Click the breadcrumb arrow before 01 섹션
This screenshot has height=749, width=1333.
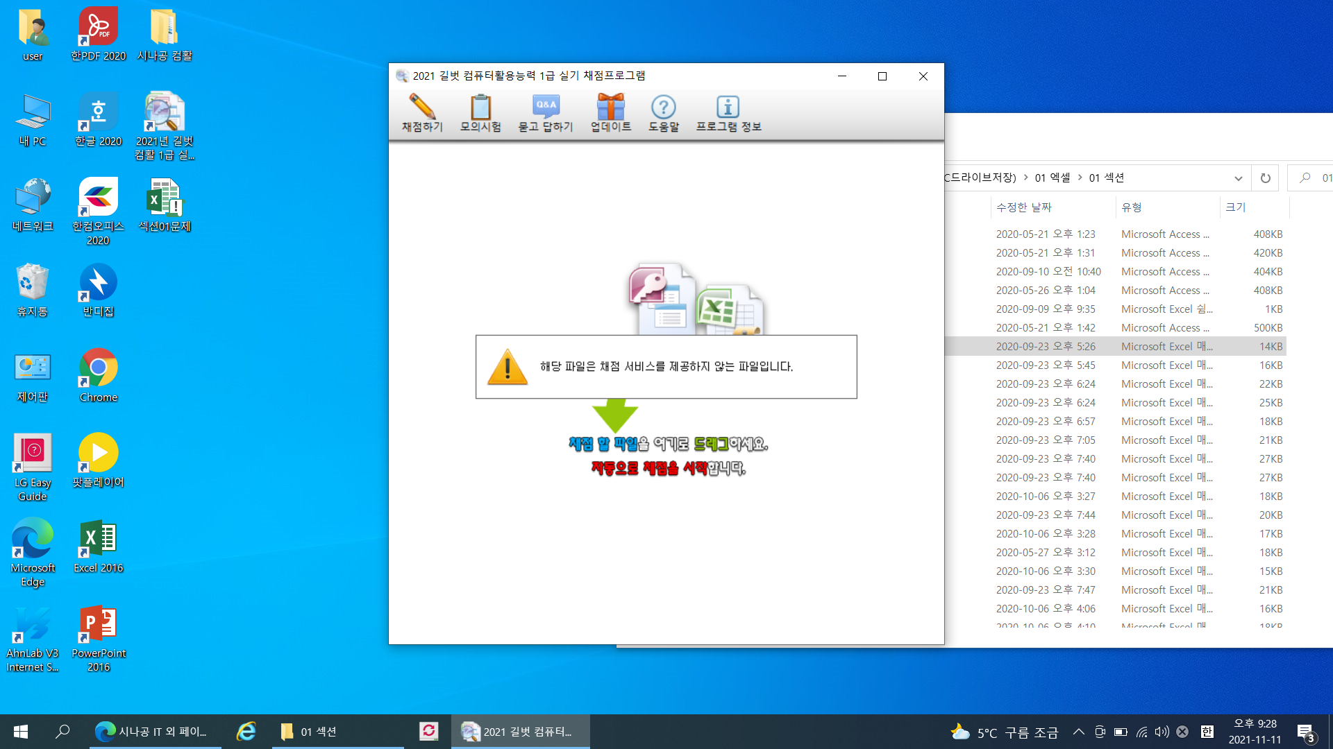pos(1080,178)
